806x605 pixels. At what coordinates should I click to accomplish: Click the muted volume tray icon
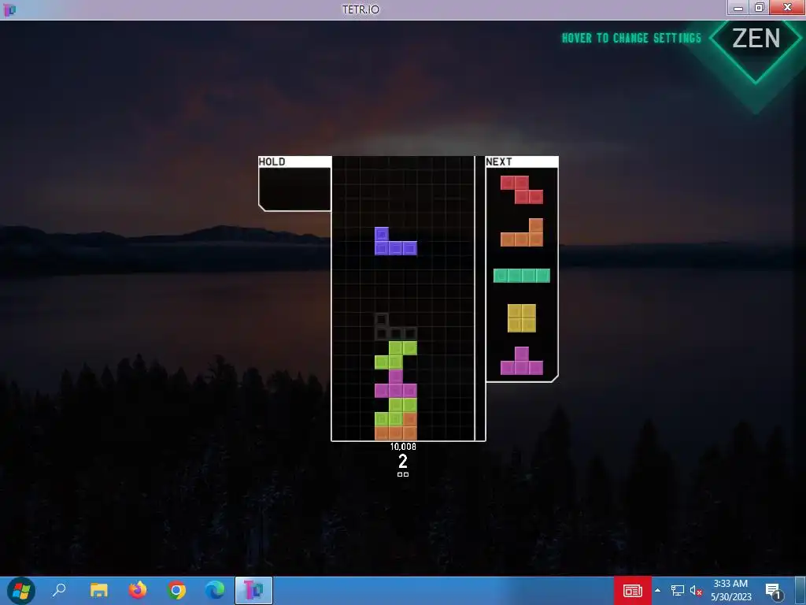(696, 590)
